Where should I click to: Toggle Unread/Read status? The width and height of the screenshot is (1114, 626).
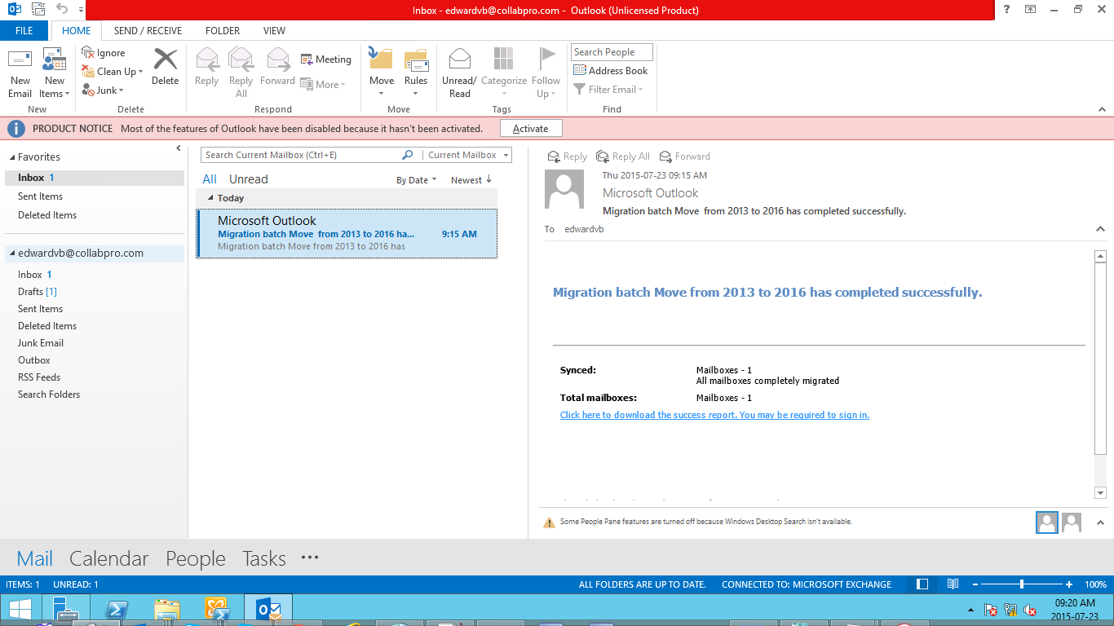(x=459, y=73)
